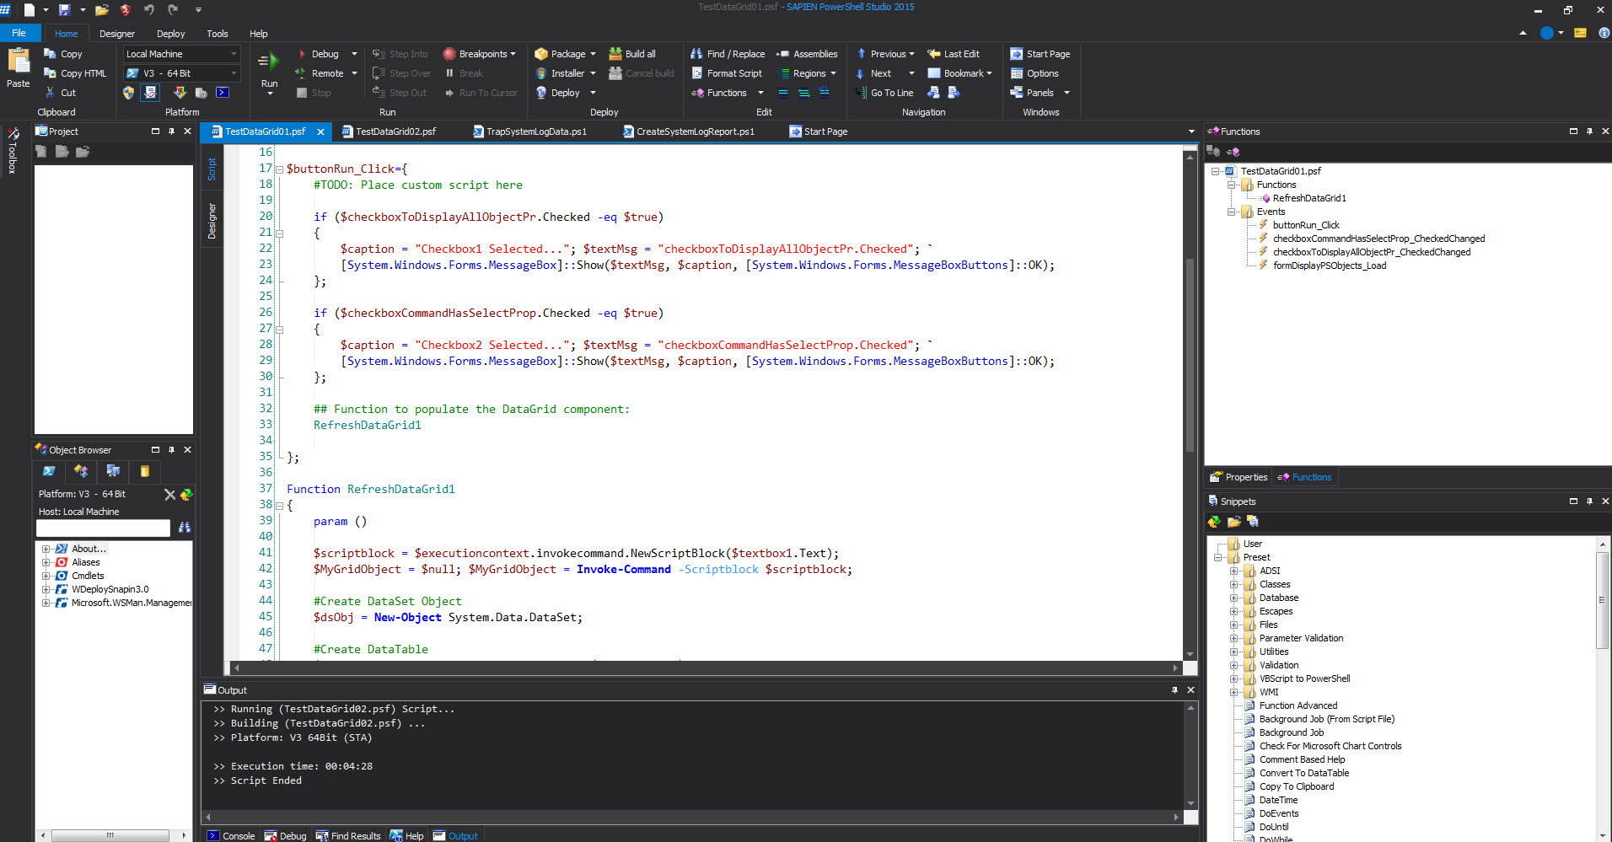Switch to the Designer ribbon tab

[x=116, y=35]
